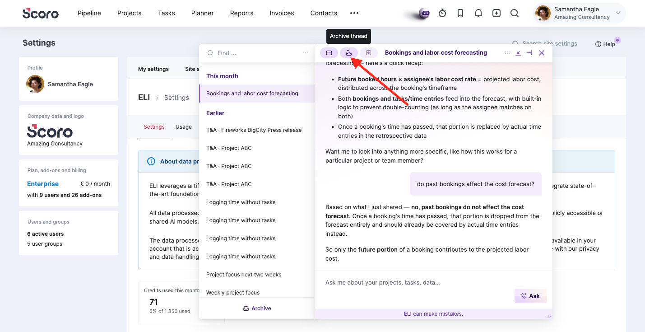645x332 pixels.
Task: Open the Archive link below threads
Action: tap(257, 309)
